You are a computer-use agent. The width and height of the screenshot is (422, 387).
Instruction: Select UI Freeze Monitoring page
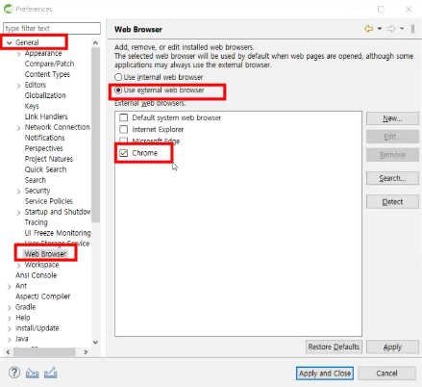point(58,233)
